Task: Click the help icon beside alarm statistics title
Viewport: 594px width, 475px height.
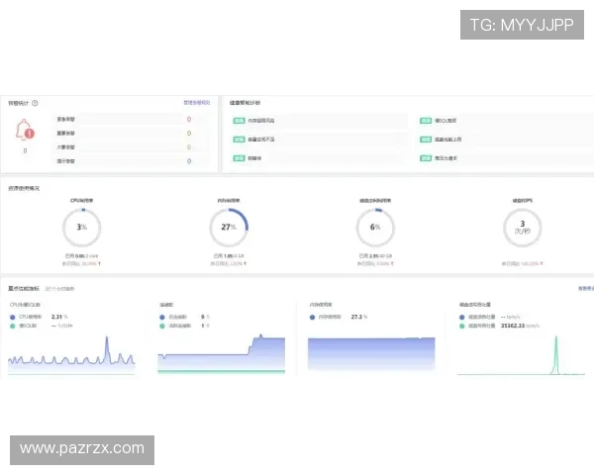Action: 35,102
